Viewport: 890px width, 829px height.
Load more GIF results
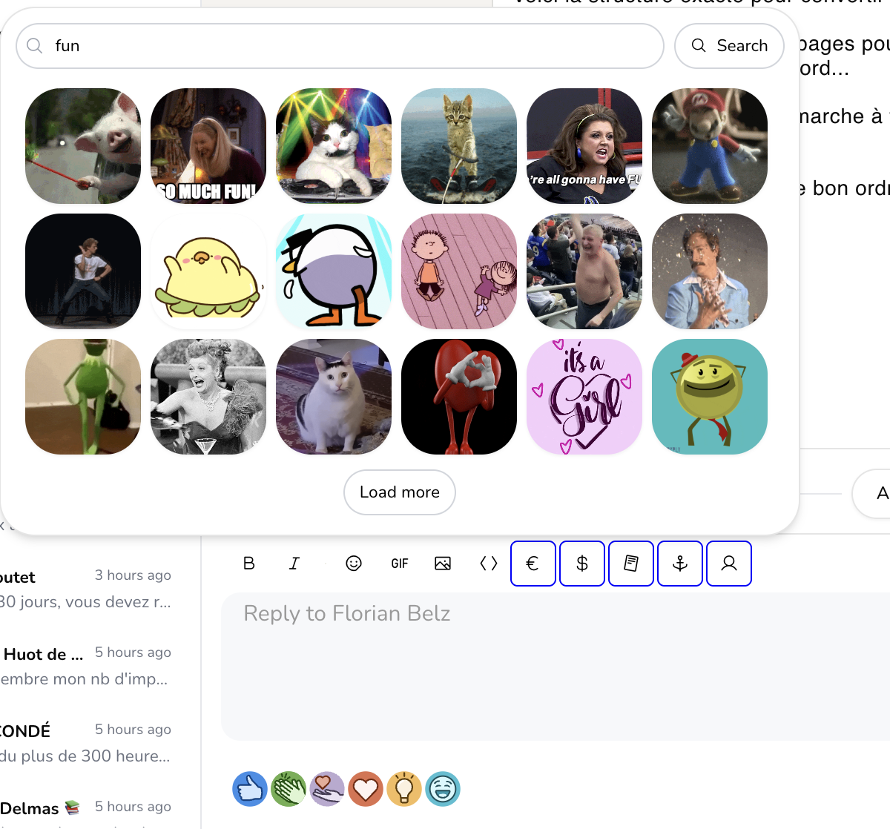click(400, 492)
